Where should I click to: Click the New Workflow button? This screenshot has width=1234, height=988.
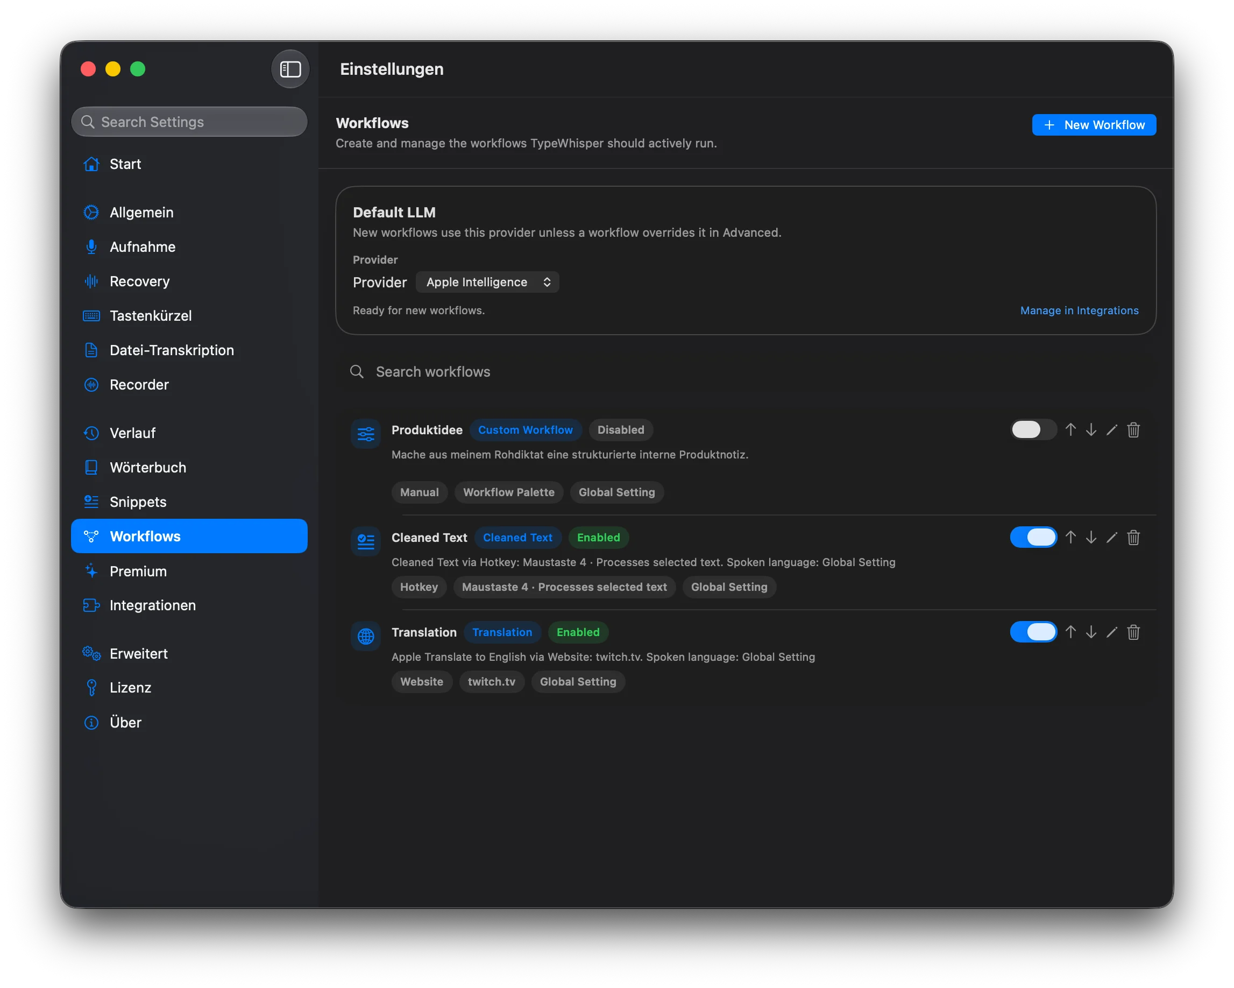(x=1093, y=125)
